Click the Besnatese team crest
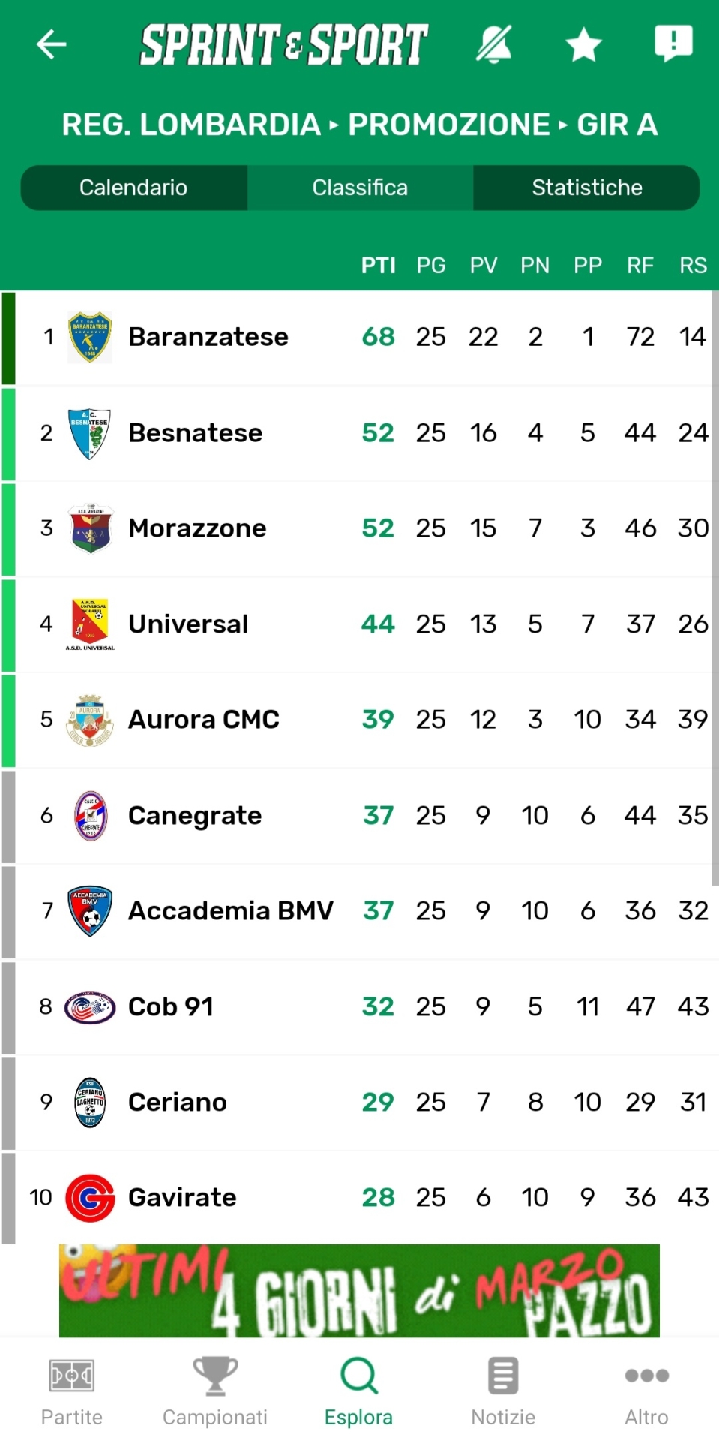 [90, 433]
